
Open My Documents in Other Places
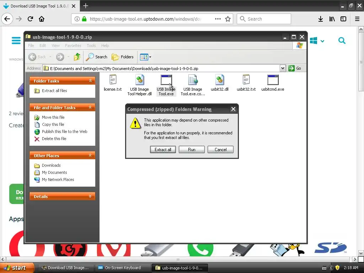tap(54, 172)
